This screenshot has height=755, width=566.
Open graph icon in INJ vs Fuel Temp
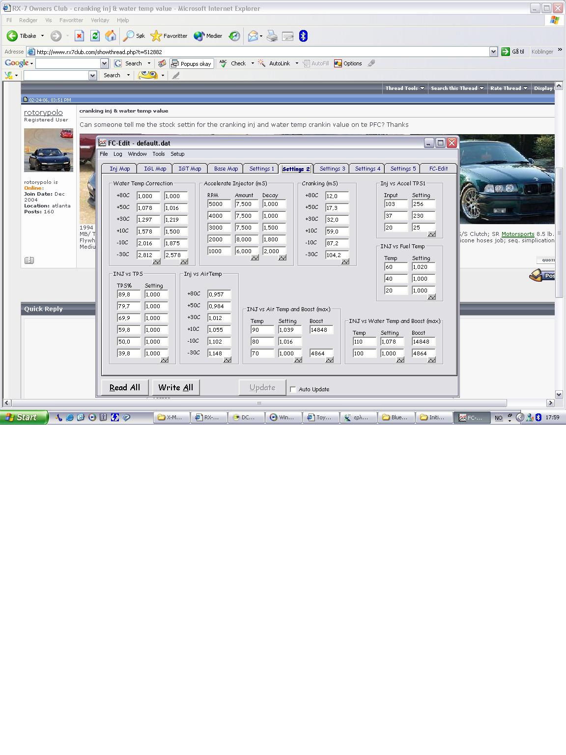432,297
